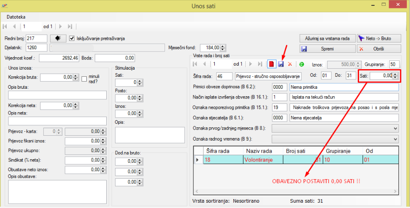
Task: Open the Oznaka radnog vremena dropdown
Action: click(395, 139)
